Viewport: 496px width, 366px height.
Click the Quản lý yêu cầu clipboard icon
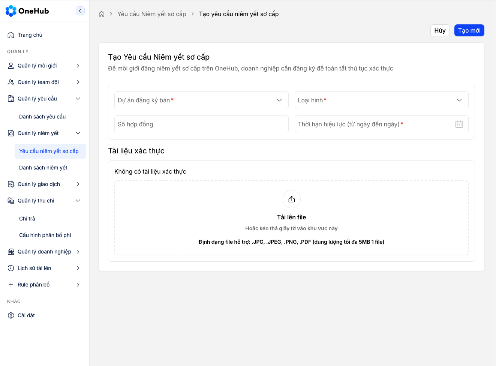tap(11, 99)
